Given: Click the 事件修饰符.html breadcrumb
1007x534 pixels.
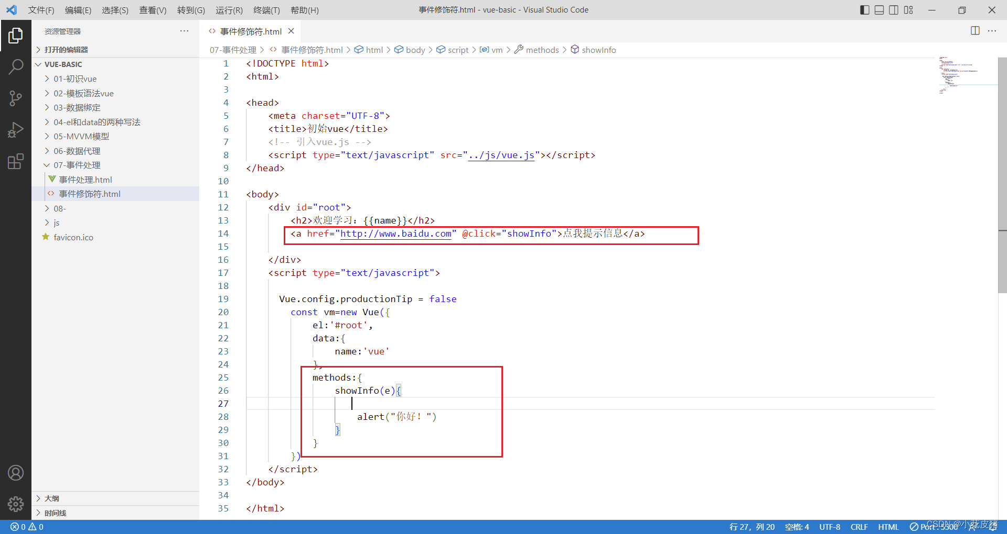Looking at the screenshot, I should click(x=306, y=50).
